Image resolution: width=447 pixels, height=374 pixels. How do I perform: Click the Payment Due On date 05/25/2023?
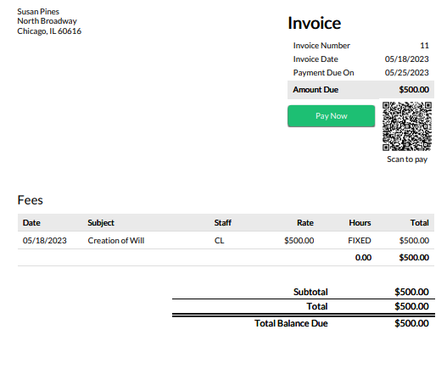(406, 73)
